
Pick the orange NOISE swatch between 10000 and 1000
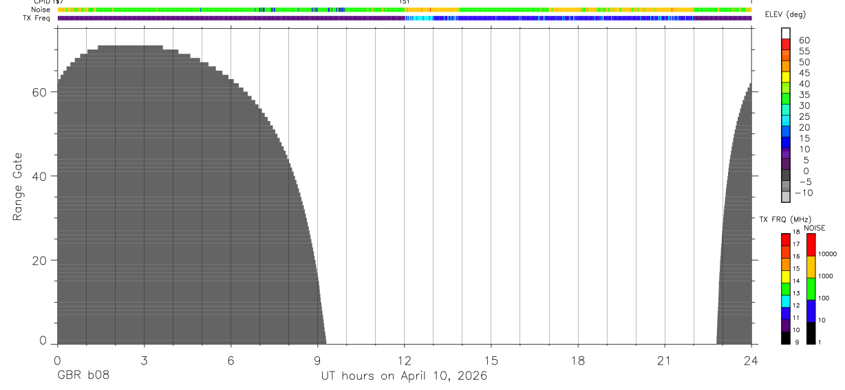(811, 267)
